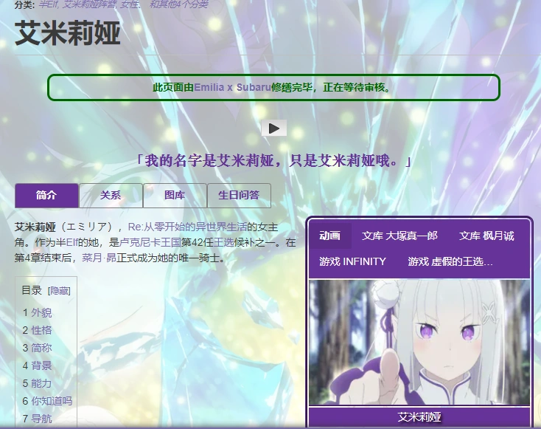
Task: Open the Emilia x Subaru user link
Action: (x=232, y=87)
